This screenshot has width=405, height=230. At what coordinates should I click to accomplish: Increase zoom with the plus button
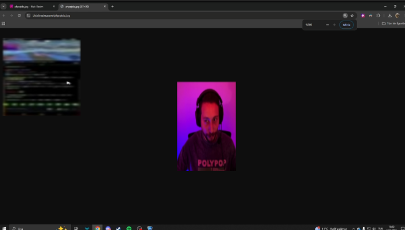(x=334, y=25)
